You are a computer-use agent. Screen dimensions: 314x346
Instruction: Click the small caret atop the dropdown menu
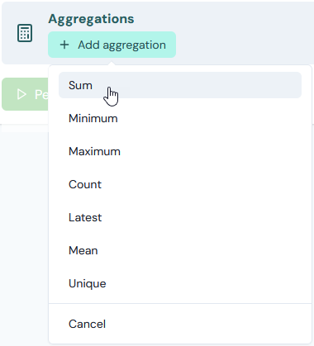tap(112, 64)
